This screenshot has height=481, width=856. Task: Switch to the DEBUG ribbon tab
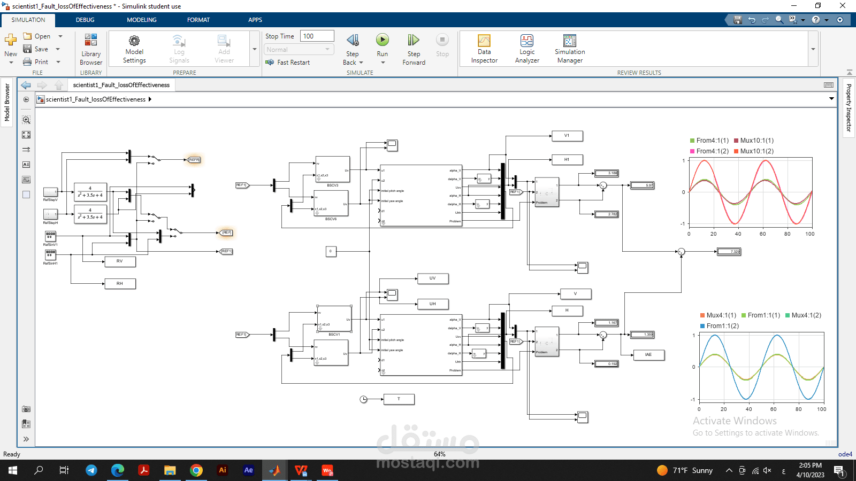[x=85, y=20]
